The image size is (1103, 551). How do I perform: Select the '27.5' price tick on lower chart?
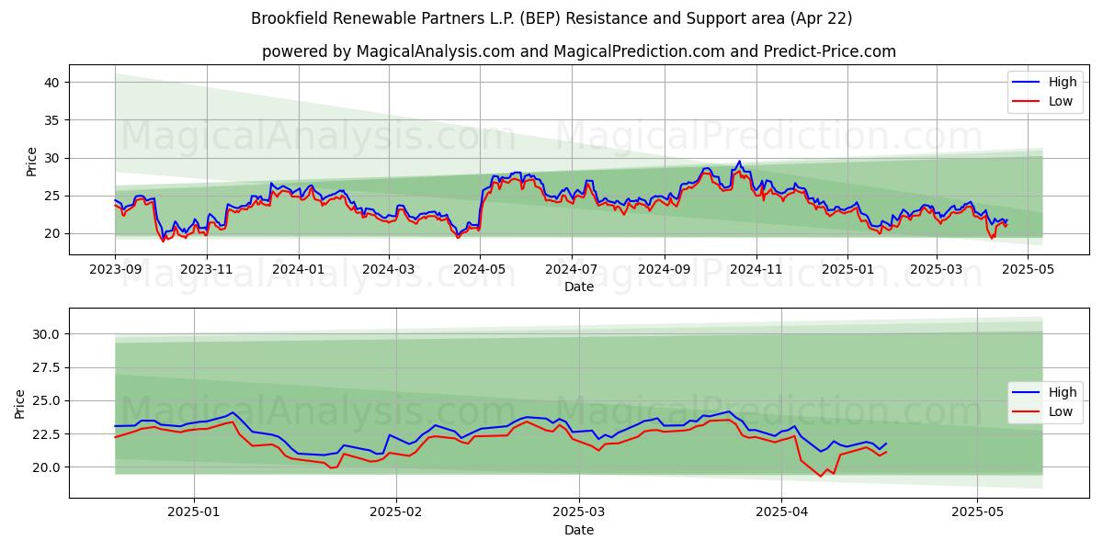48,367
